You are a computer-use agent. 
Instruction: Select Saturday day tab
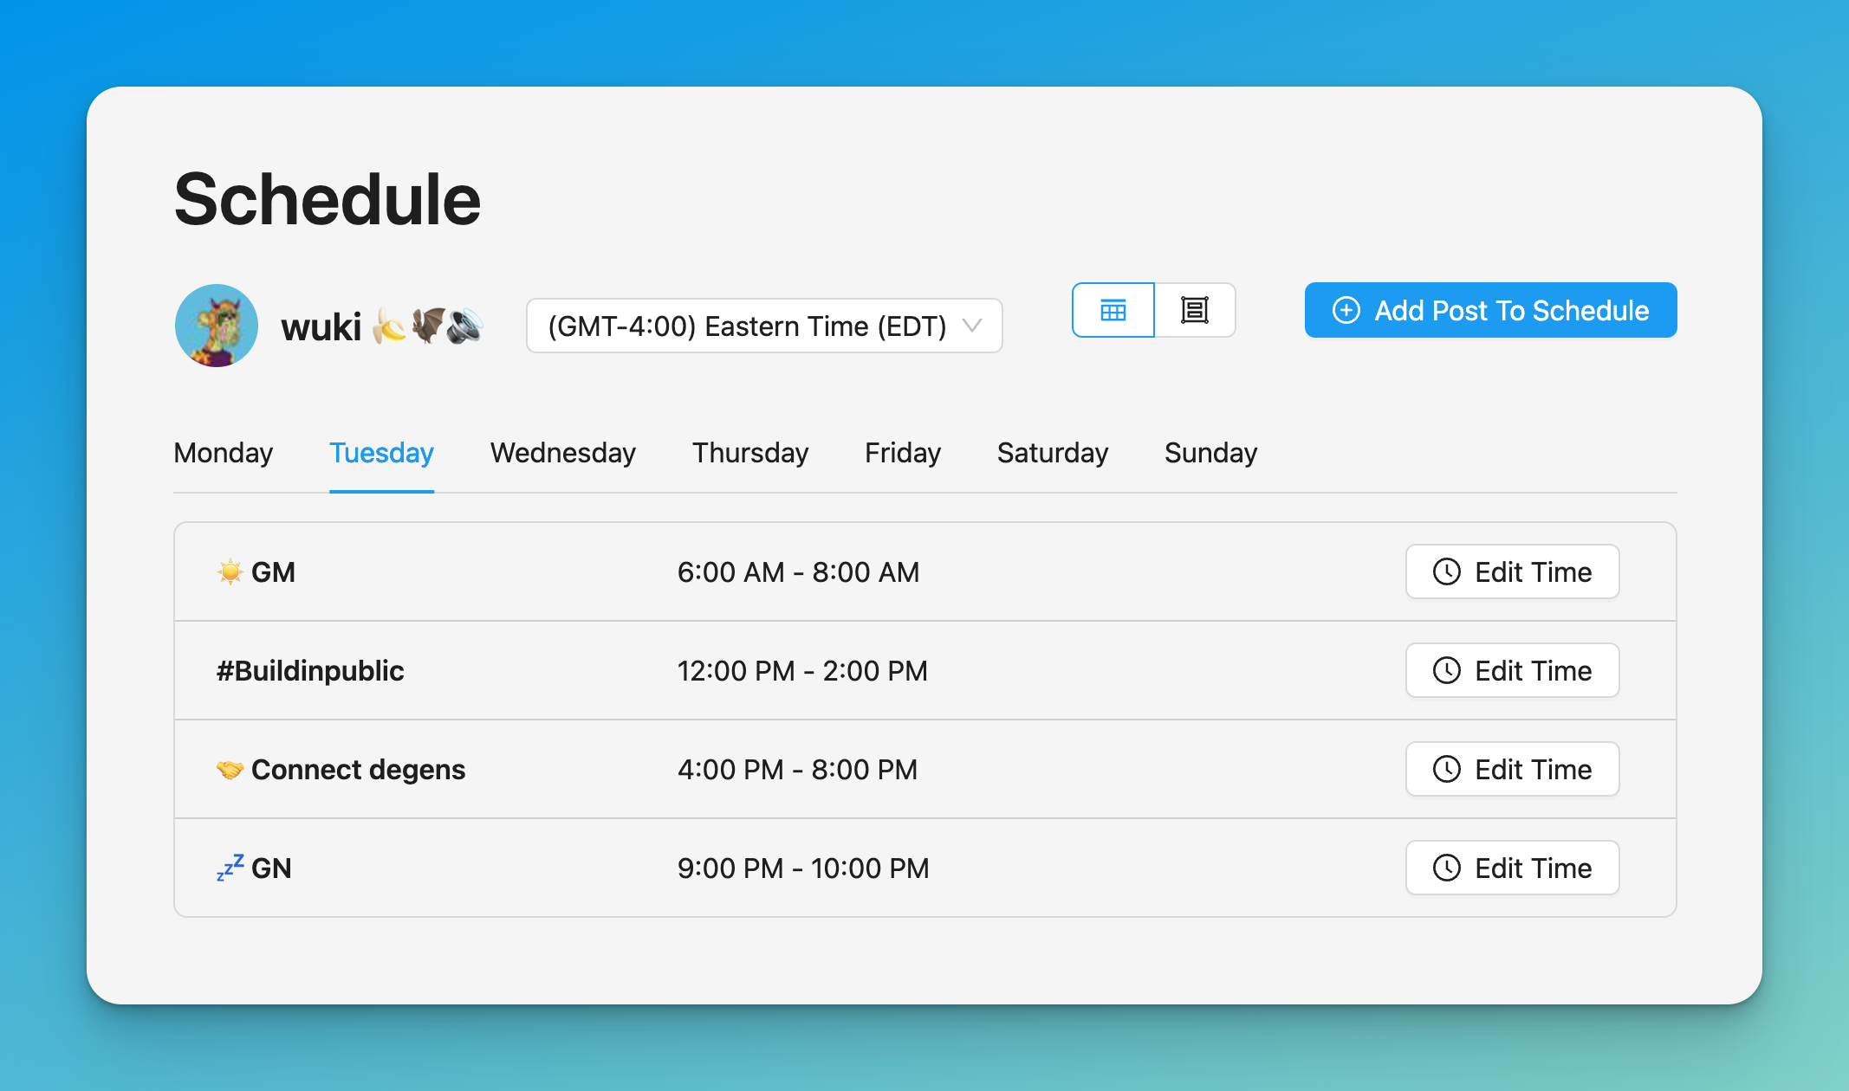pyautogui.click(x=1050, y=452)
